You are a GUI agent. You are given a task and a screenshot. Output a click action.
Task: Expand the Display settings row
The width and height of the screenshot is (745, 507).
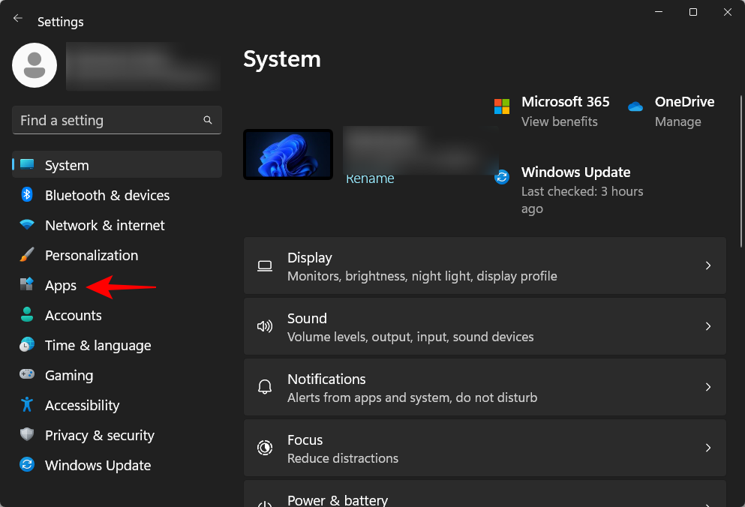coord(484,265)
